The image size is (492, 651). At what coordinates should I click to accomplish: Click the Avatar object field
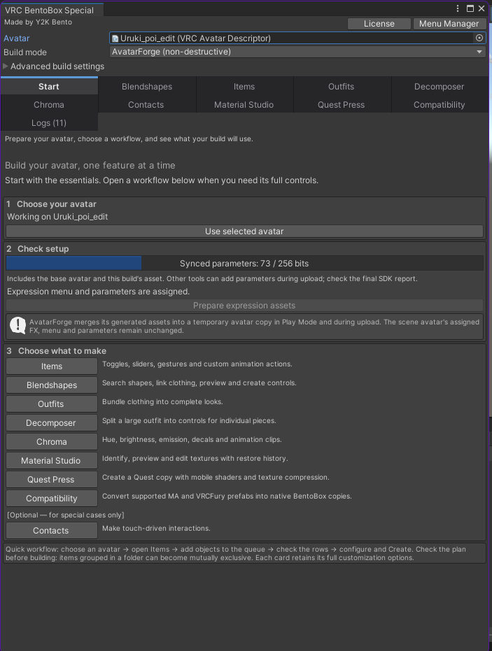coord(297,38)
